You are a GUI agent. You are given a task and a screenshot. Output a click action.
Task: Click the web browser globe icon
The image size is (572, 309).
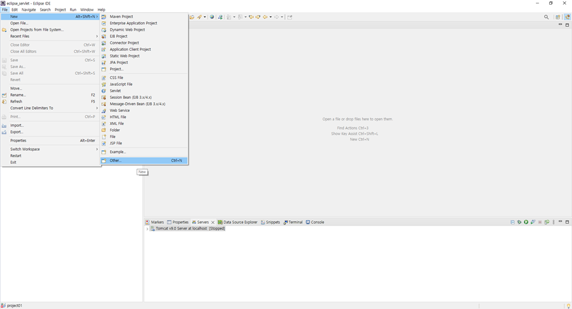(x=212, y=17)
